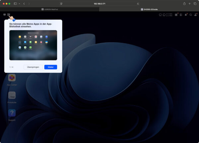Click the Safari share icon
The image size is (199, 143).
click(184, 3)
